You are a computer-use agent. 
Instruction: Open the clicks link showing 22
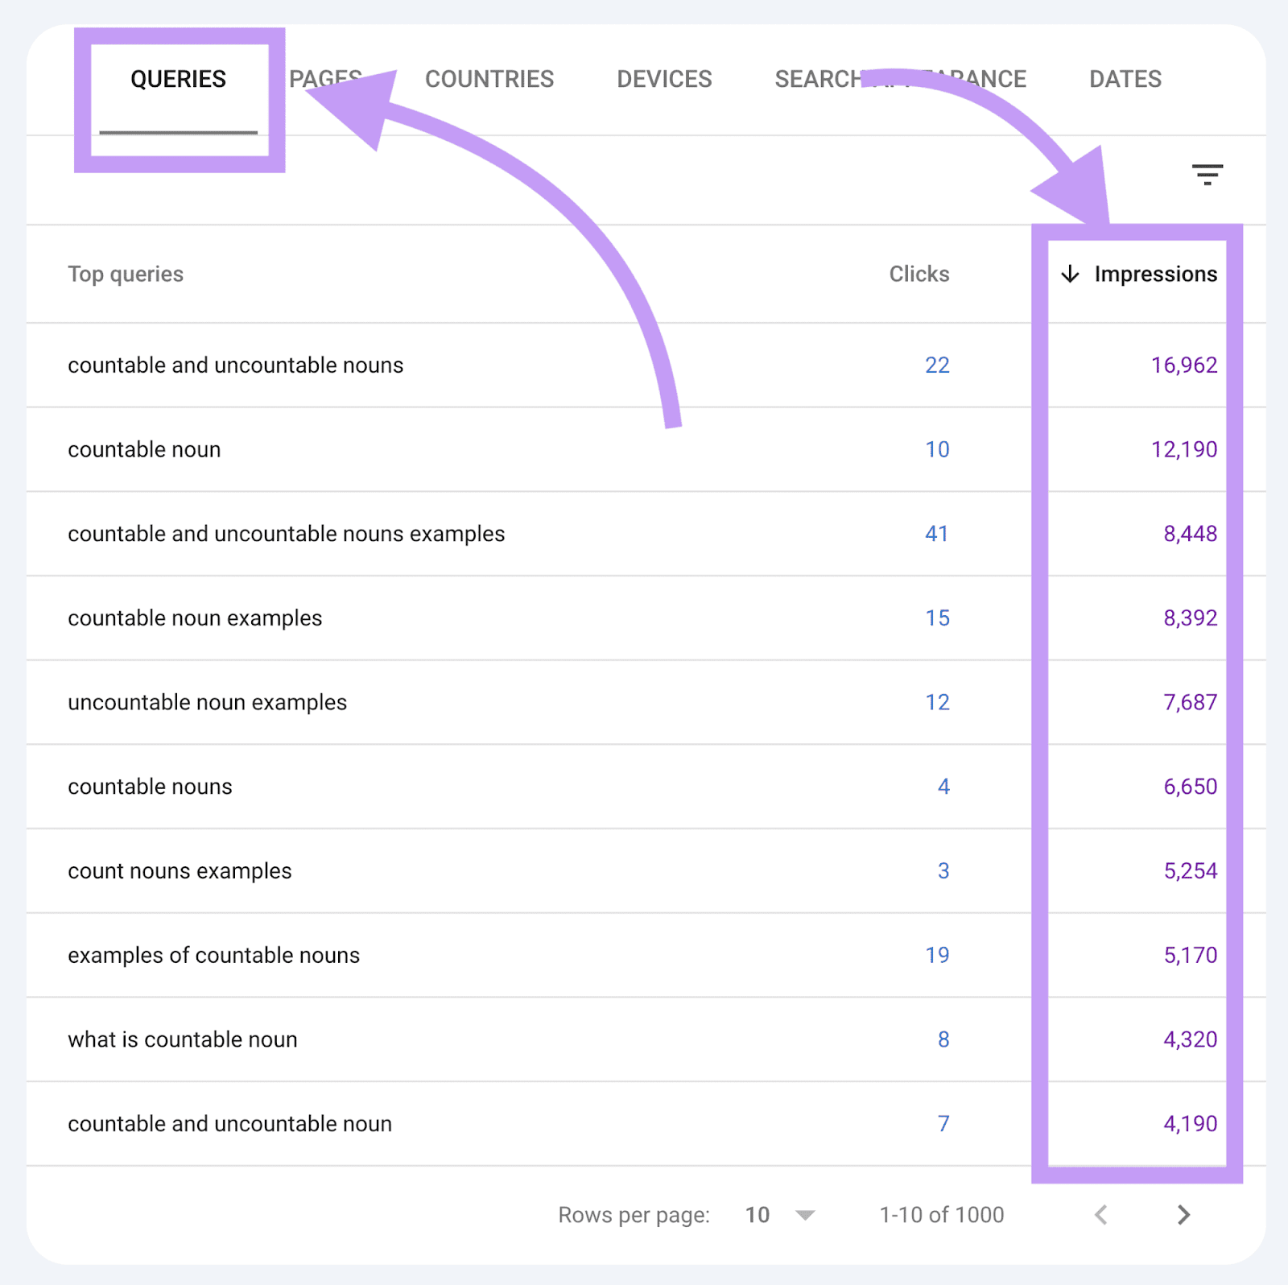point(937,365)
